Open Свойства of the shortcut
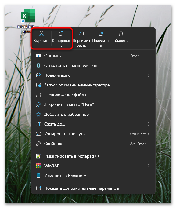This screenshot has width=176, height=208. (93, 144)
